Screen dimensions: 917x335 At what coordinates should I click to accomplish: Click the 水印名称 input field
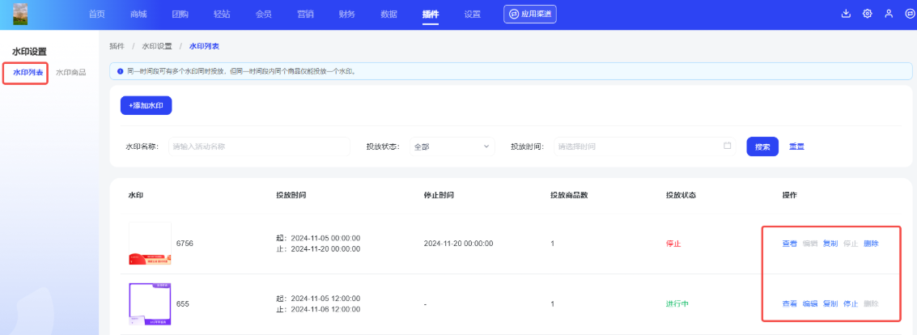(x=259, y=146)
